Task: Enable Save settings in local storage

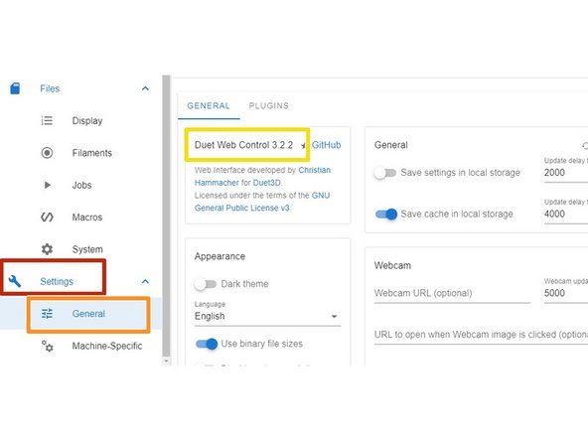Action: tap(385, 173)
